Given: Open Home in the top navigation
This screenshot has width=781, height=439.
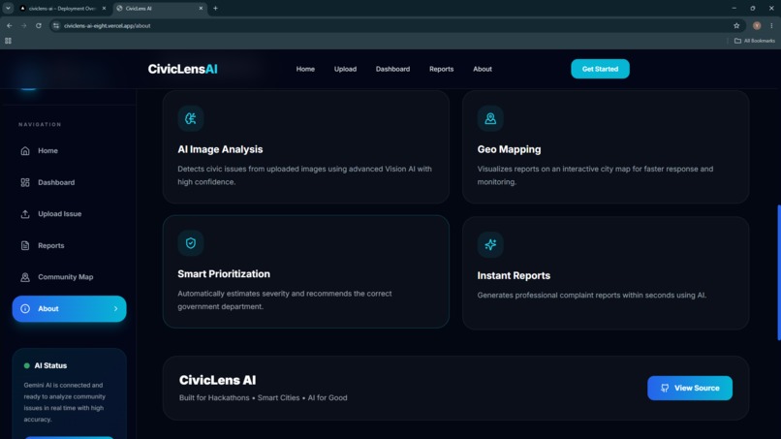Looking at the screenshot, I should point(305,69).
